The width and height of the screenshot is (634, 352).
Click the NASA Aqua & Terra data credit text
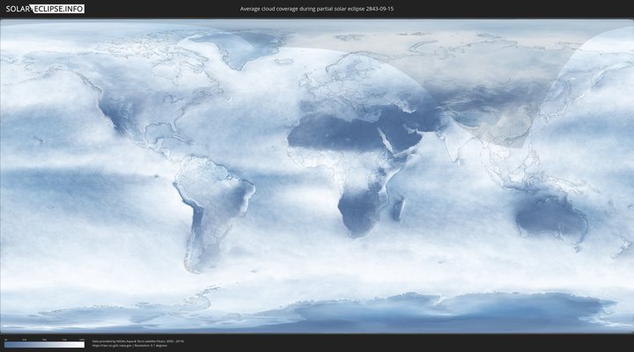(x=137, y=340)
